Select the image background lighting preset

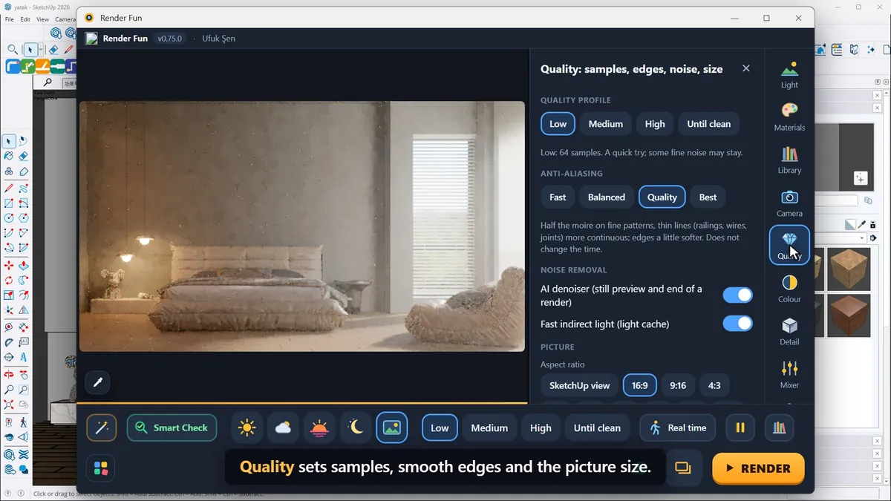[392, 428]
